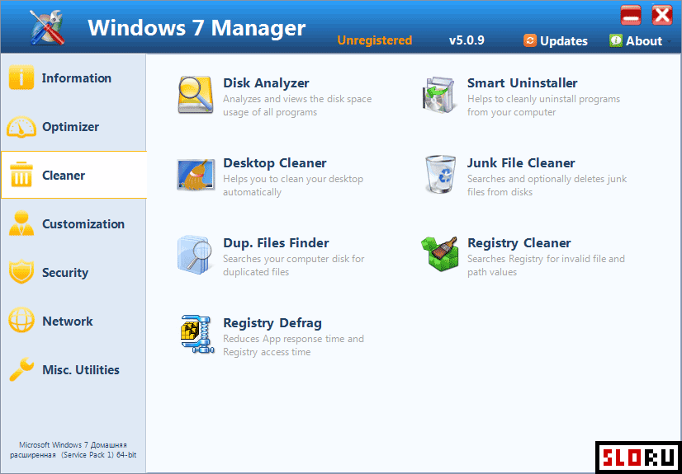
Task: Click the Registry Cleaner title
Action: [519, 243]
